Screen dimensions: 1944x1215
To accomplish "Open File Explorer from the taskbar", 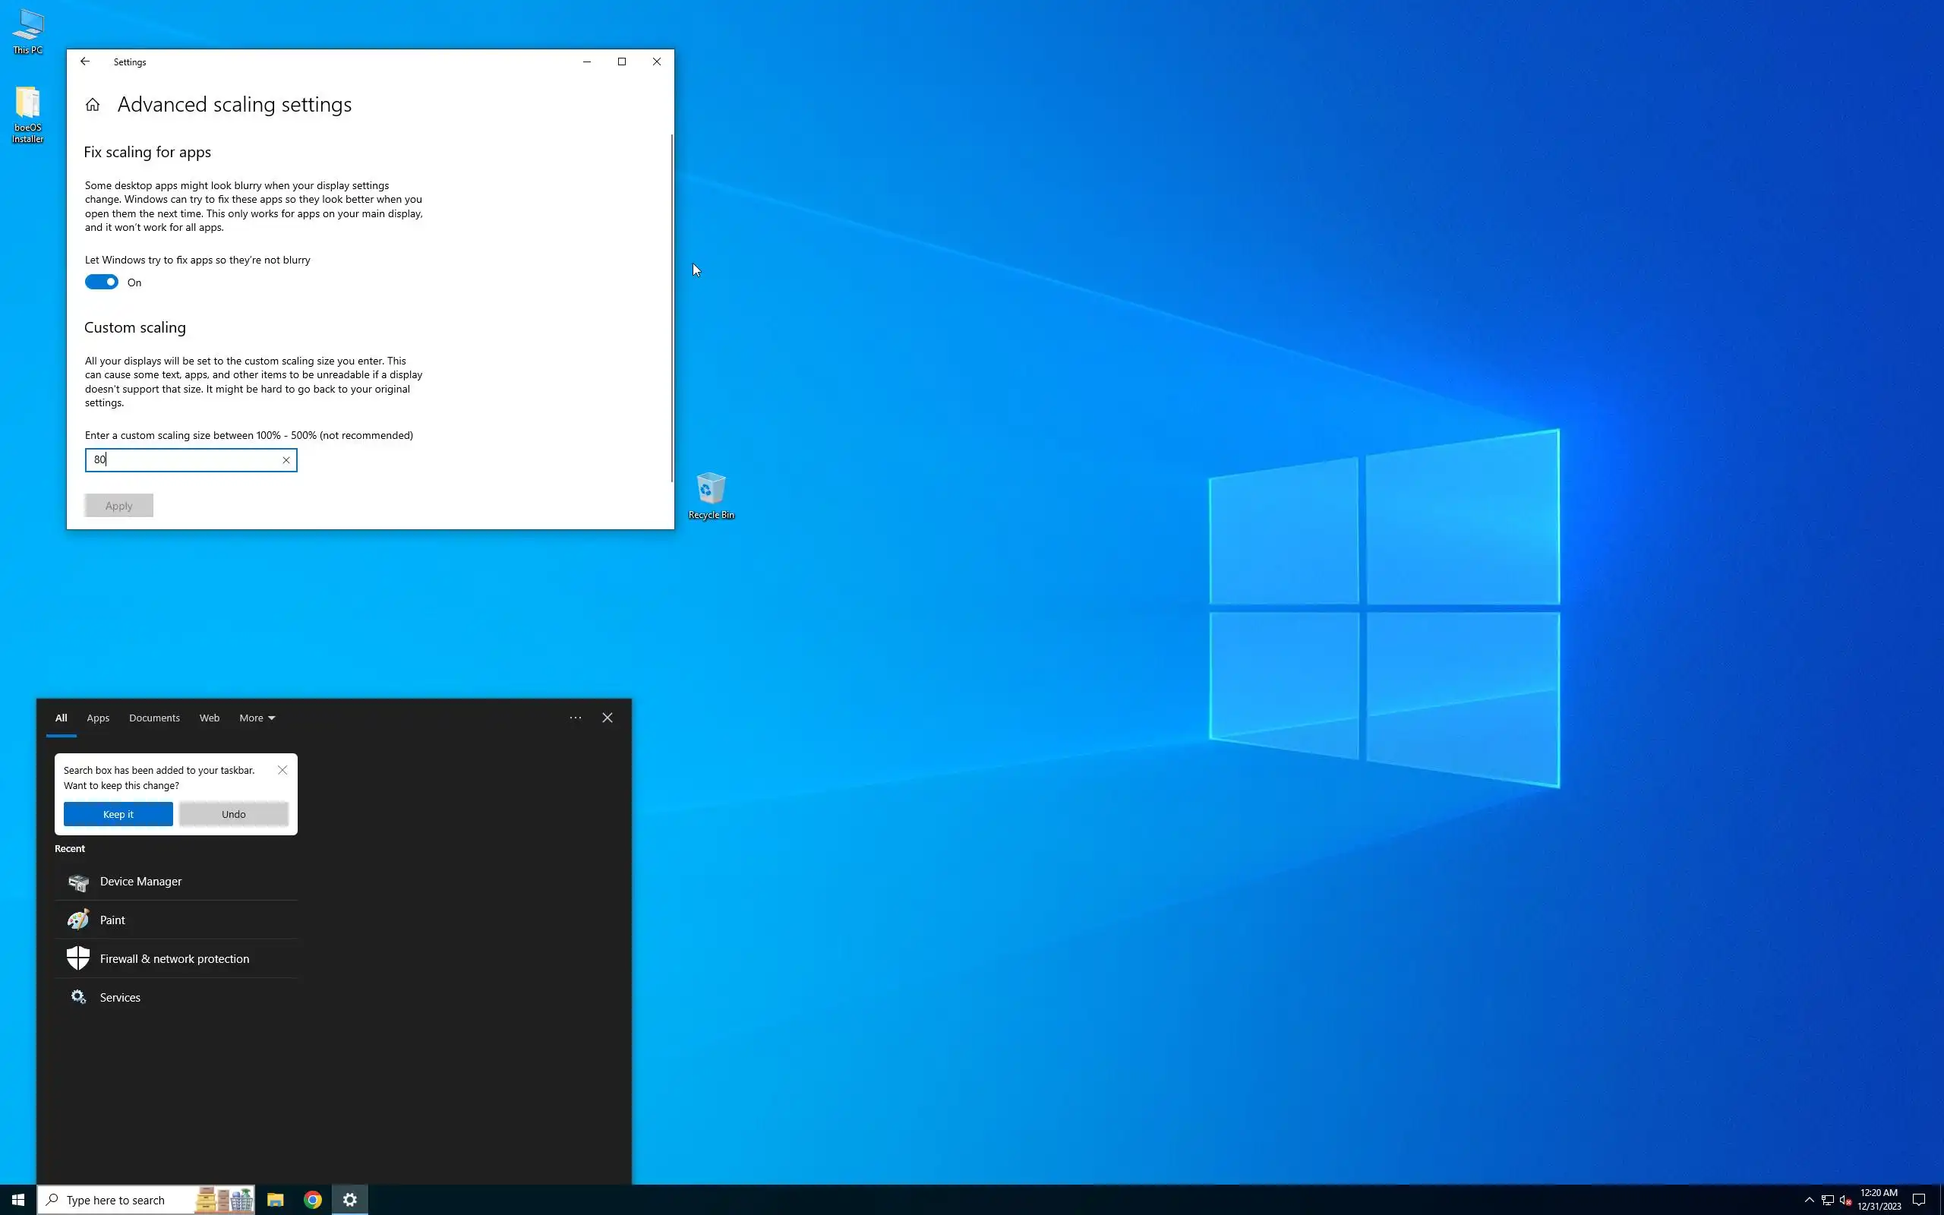I will pyautogui.click(x=276, y=1200).
